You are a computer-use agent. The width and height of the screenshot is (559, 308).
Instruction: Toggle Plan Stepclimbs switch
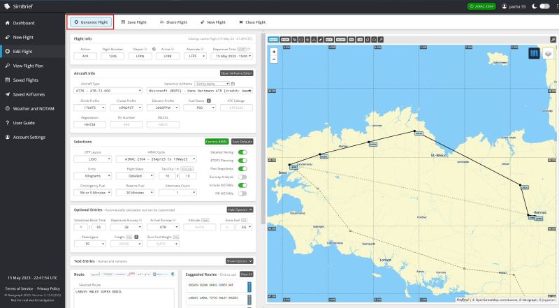tap(242, 168)
